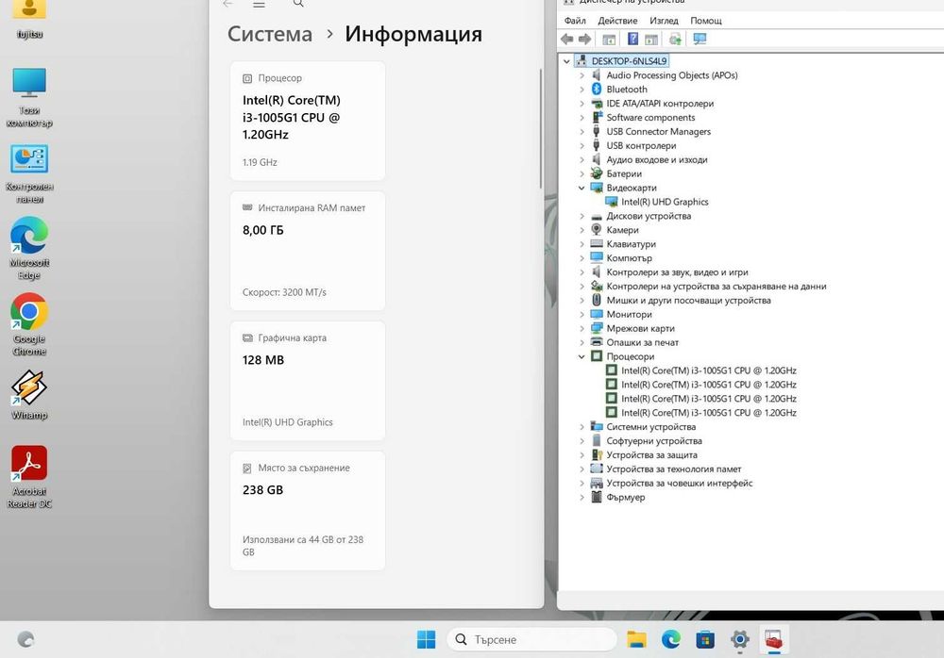Viewport: 944px width, 658px height.
Task: Select the Фърмуер tree row
Action: [626, 498]
